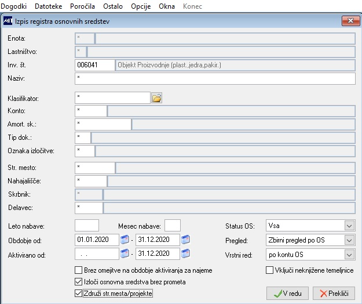Click into the Oznaka izločitve code field
Image resolution: width=362 pixels, height=304 pixels.
[x=85, y=151]
